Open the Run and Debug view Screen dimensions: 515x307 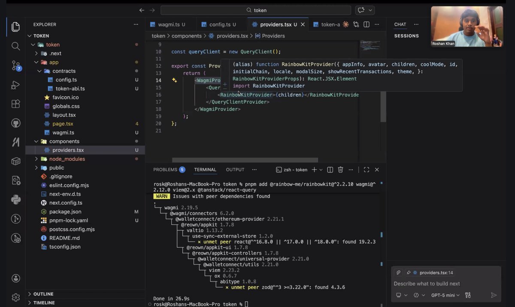click(15, 84)
